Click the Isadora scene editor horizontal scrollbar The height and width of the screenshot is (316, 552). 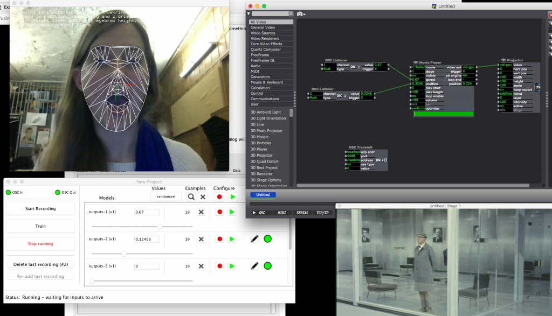click(413, 185)
